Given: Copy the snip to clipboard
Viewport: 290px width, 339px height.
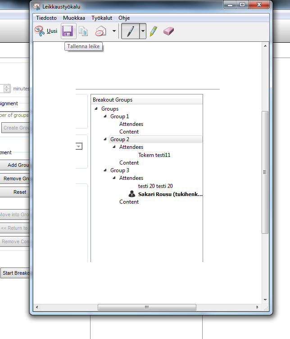Looking at the screenshot, I should [83, 31].
